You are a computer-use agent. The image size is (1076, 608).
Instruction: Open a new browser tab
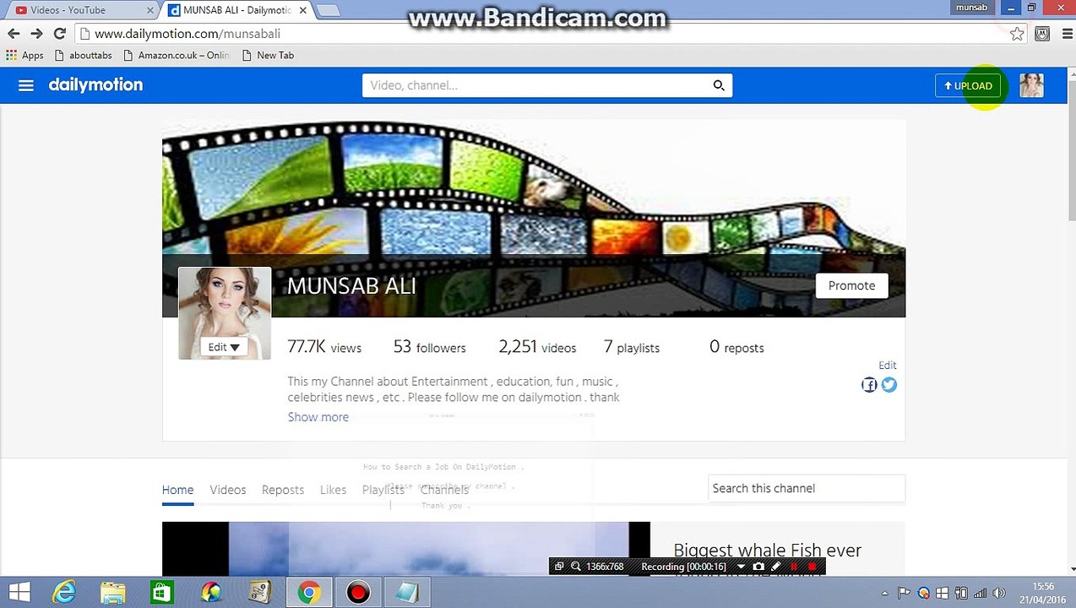328,10
